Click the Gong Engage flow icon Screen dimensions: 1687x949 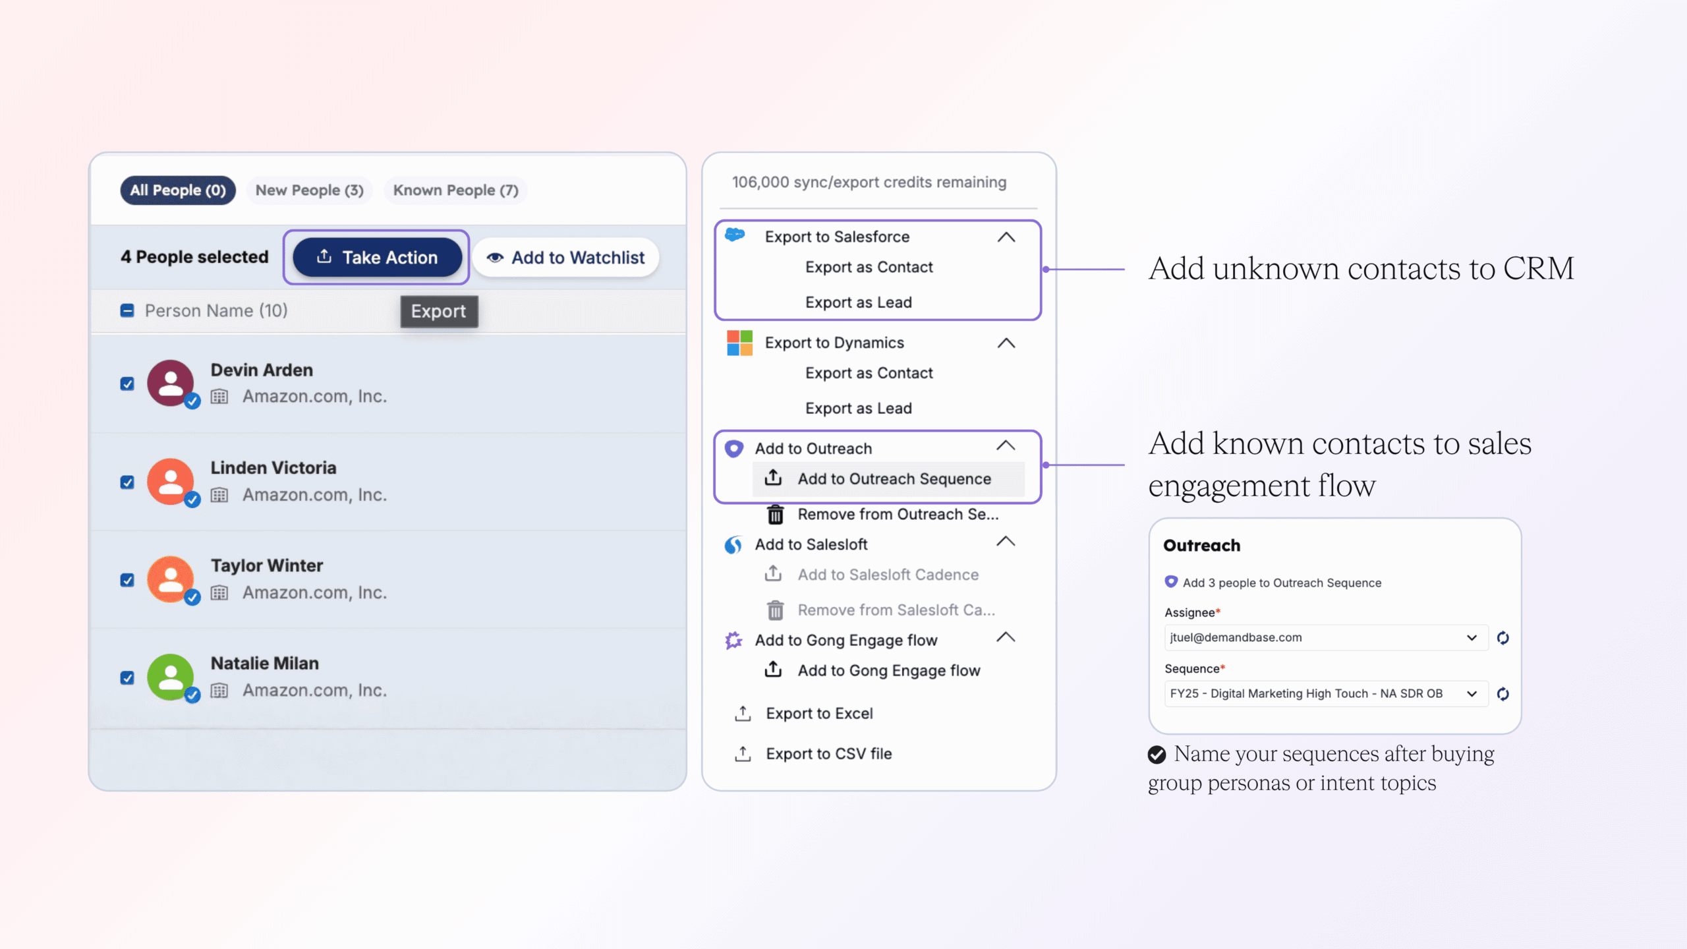(733, 641)
